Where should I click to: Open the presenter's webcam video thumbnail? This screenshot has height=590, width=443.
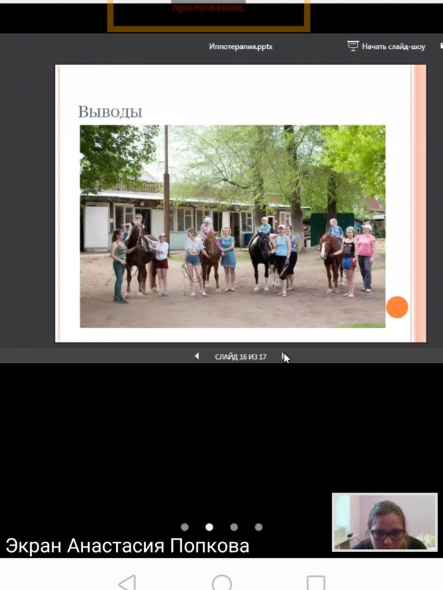pyautogui.click(x=384, y=522)
